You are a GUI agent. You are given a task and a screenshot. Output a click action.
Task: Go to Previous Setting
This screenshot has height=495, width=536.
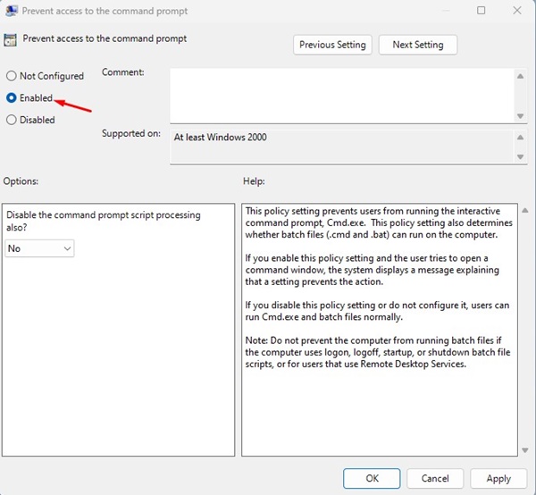pyautogui.click(x=332, y=45)
